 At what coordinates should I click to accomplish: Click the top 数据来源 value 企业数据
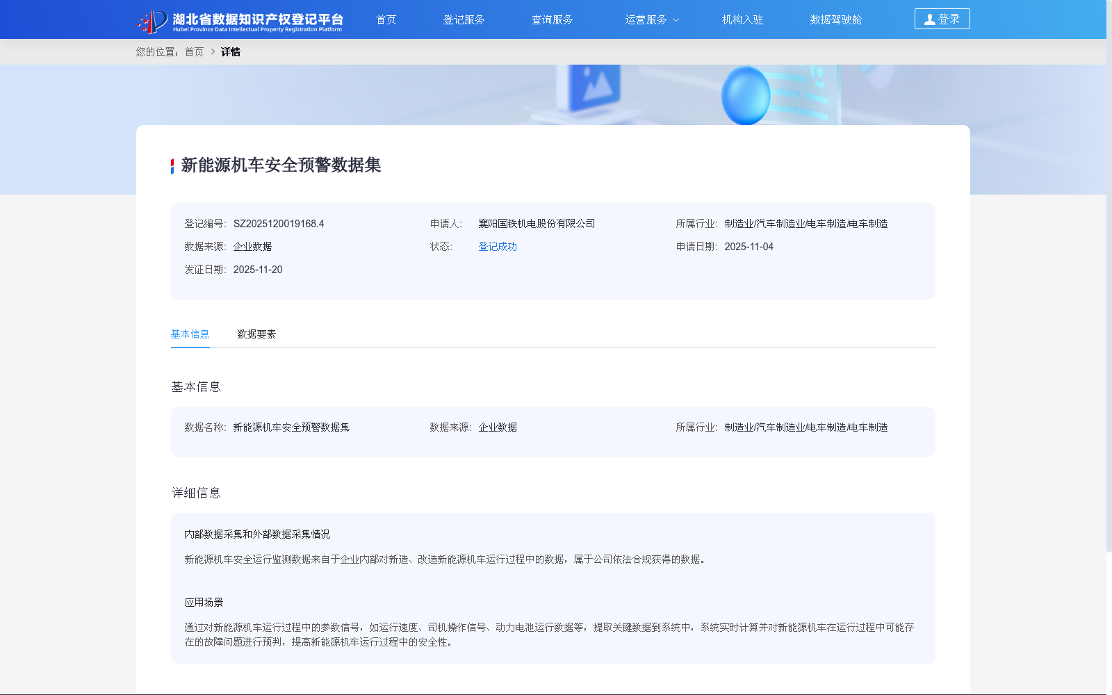(252, 247)
